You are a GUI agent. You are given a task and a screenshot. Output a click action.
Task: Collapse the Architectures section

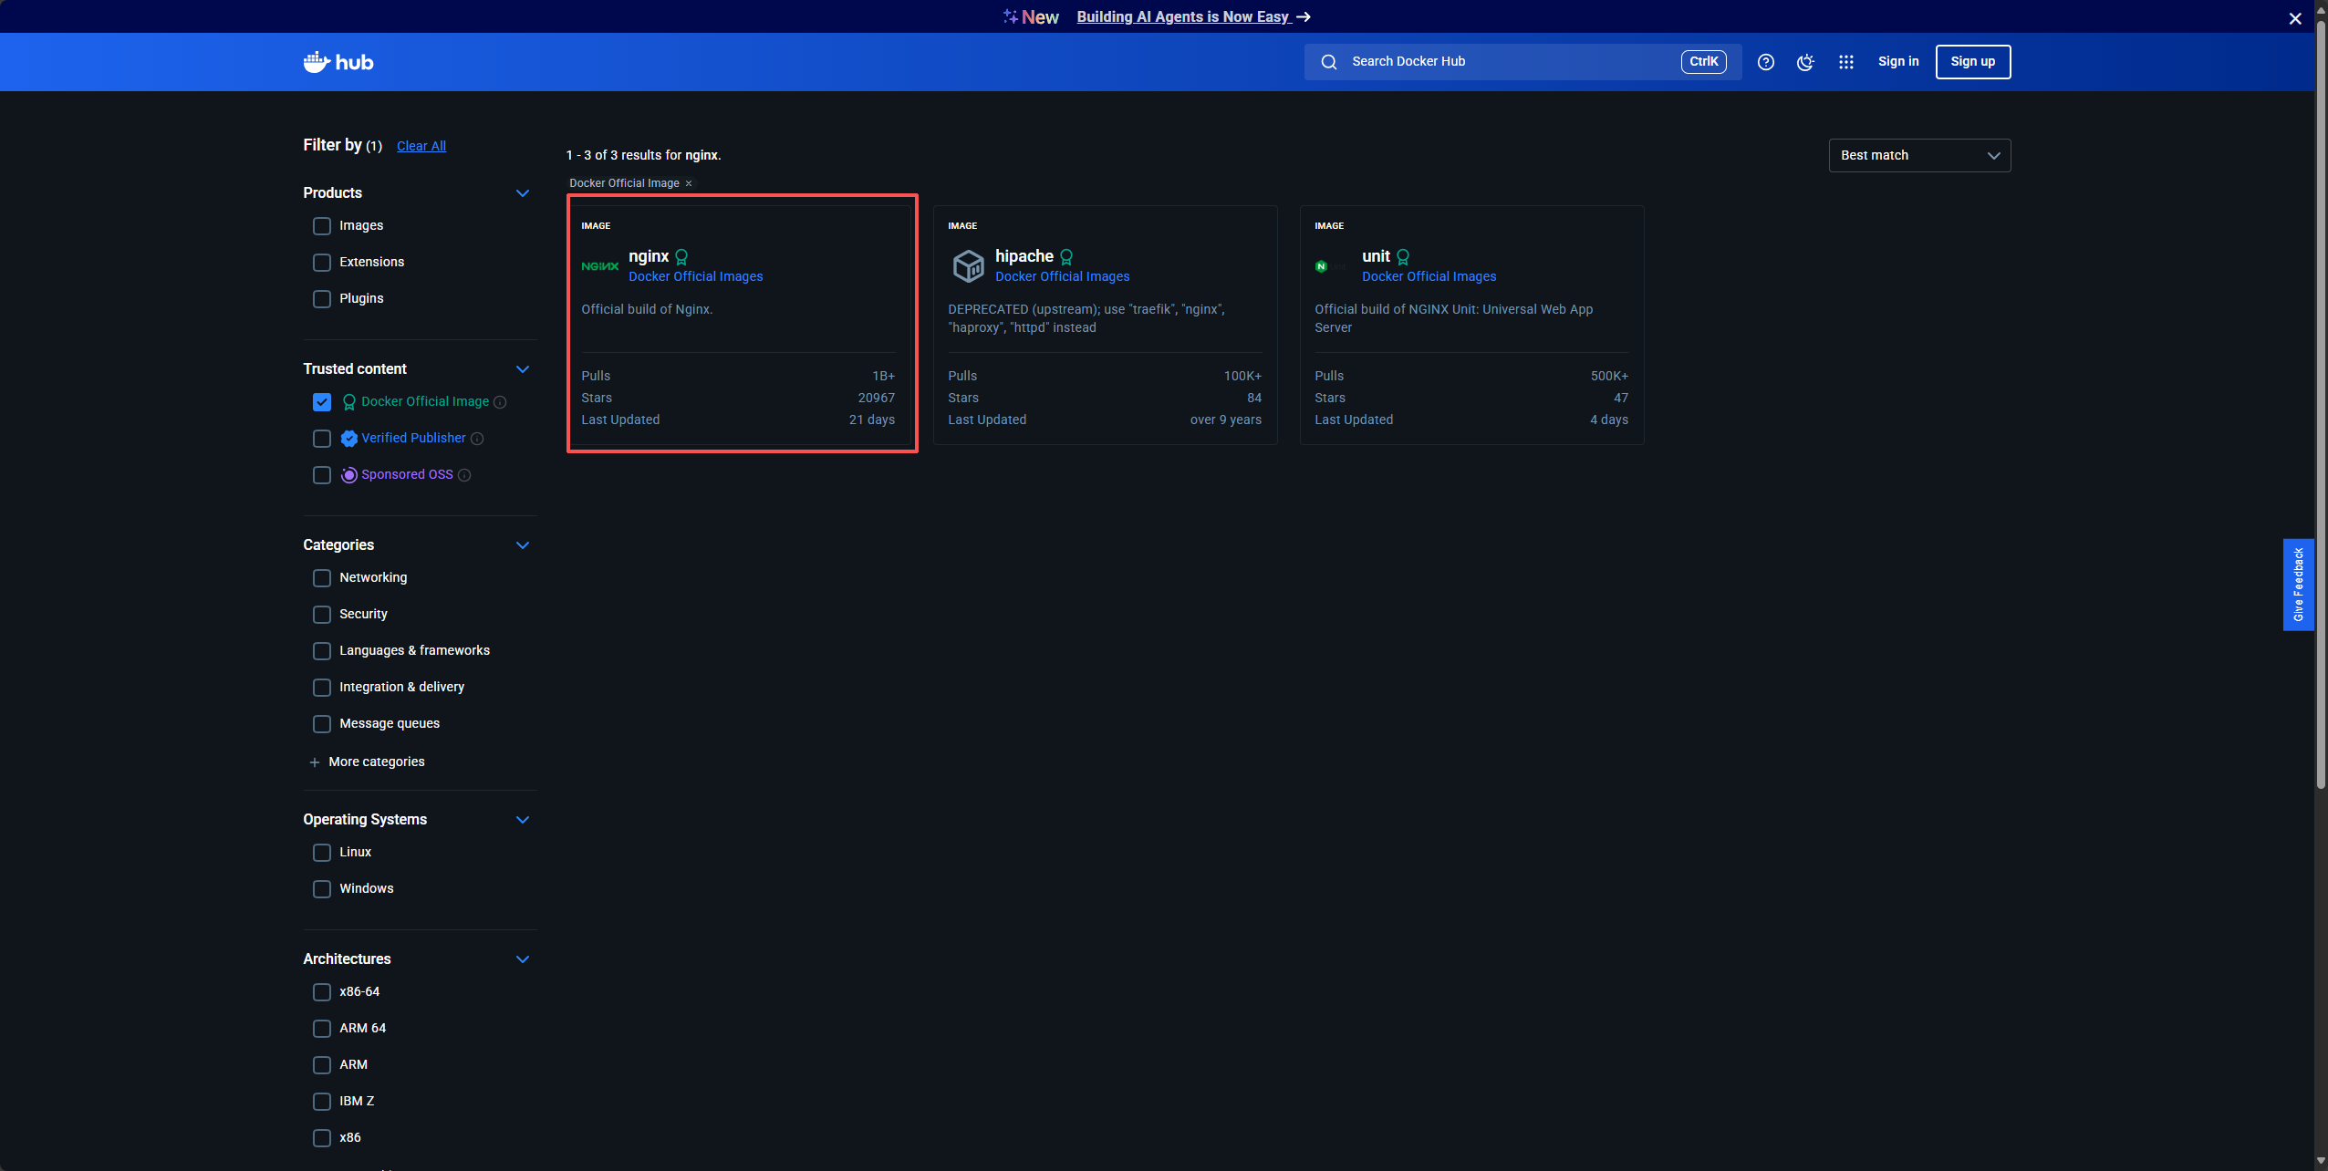click(x=523, y=959)
